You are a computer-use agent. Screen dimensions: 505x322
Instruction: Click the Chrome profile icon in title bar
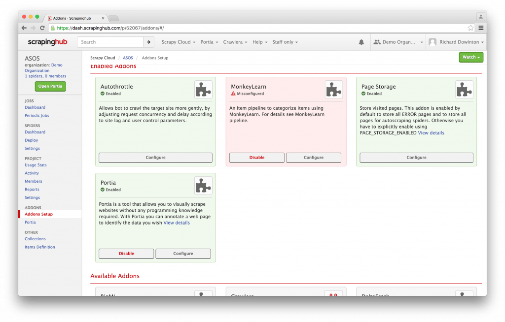pyautogui.click(x=480, y=17)
